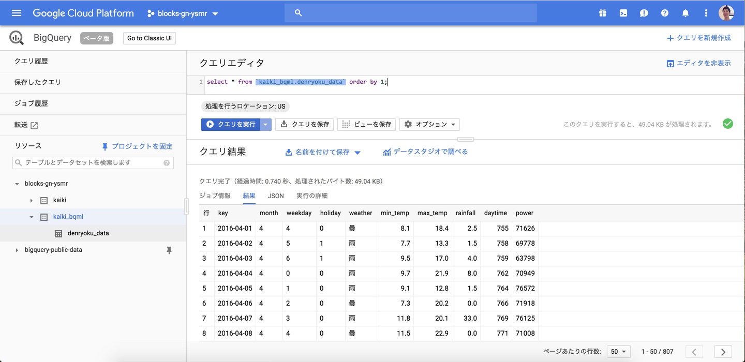745x362 pixels.
Task: Select the kaiki_bqml dataset label
Action: click(68, 217)
